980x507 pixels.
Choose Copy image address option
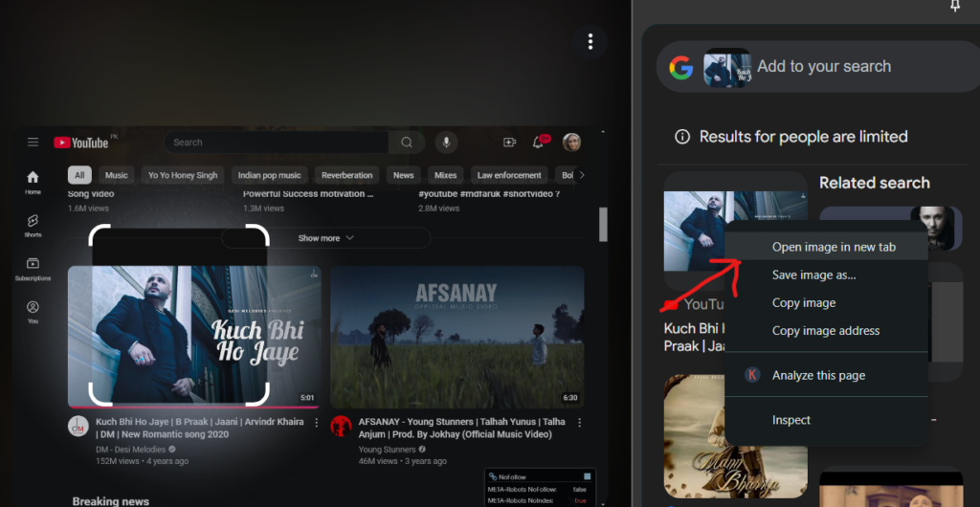(826, 331)
